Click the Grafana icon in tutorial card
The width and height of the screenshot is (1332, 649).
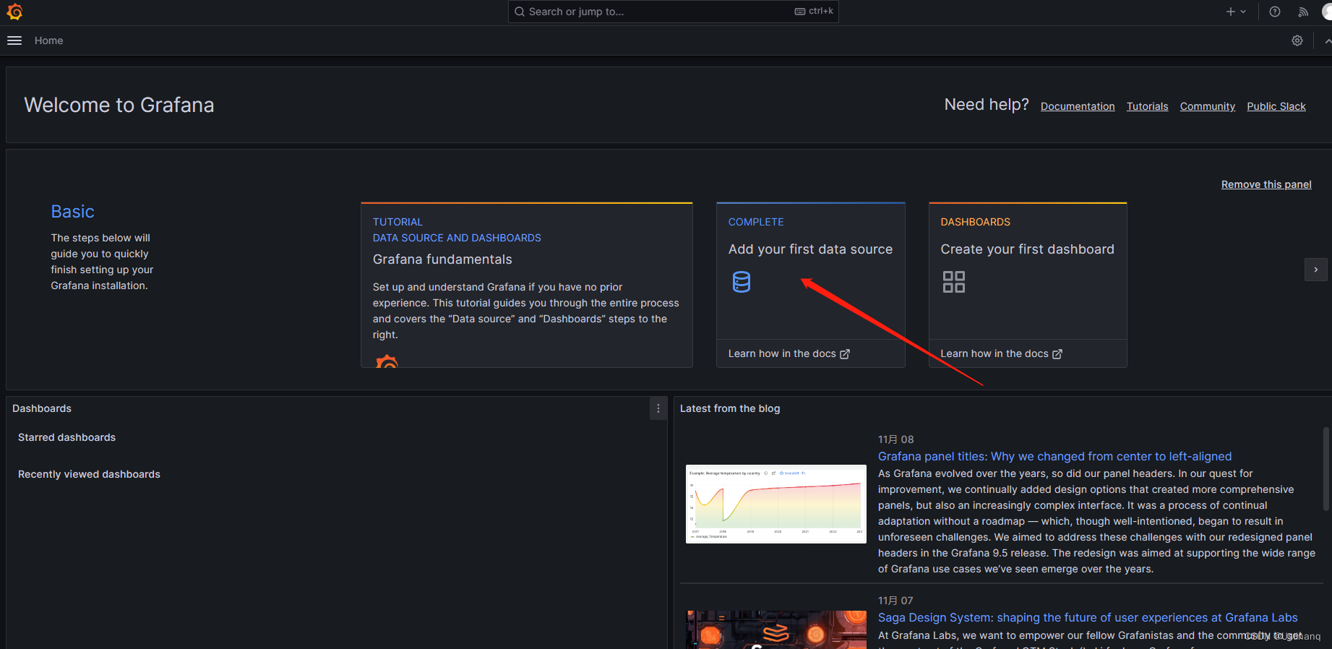coord(387,361)
